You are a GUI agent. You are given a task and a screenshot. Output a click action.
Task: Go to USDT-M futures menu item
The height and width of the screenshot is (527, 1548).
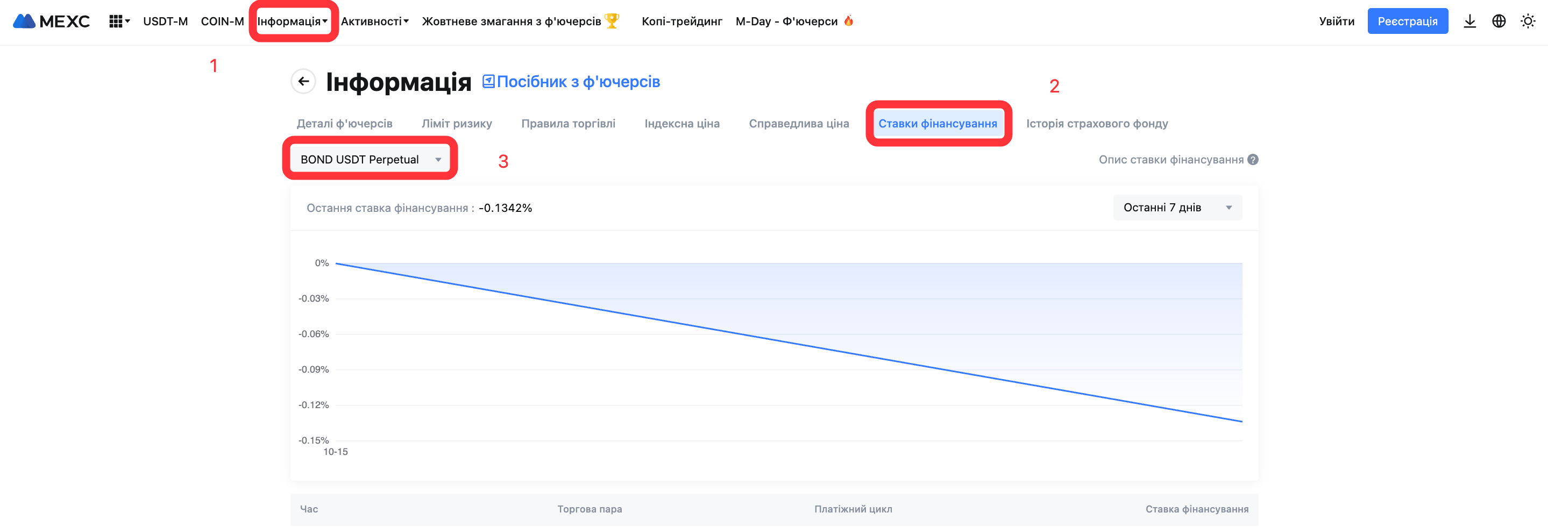[165, 22]
